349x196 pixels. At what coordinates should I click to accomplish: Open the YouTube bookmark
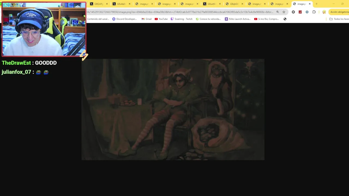161,19
